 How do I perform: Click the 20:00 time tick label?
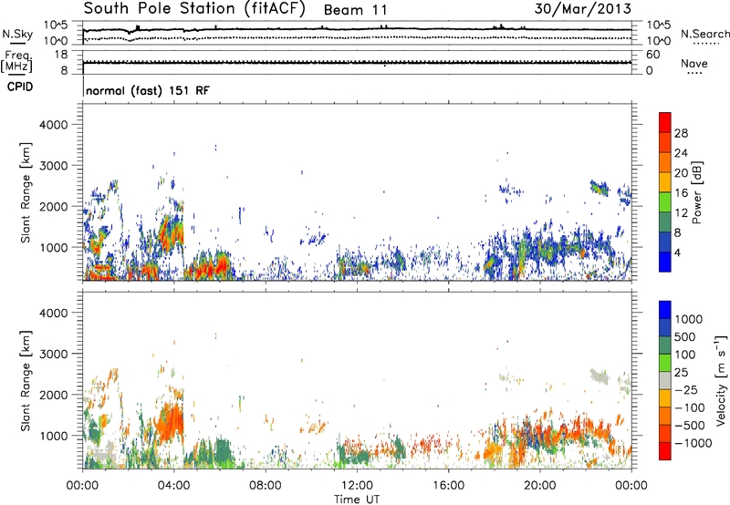coord(540,486)
